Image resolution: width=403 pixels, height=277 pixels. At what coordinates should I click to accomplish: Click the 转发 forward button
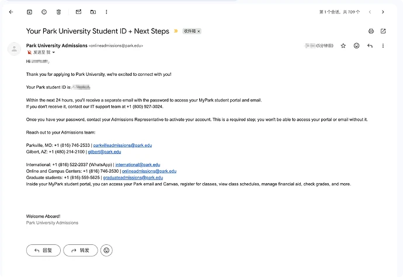click(x=81, y=250)
